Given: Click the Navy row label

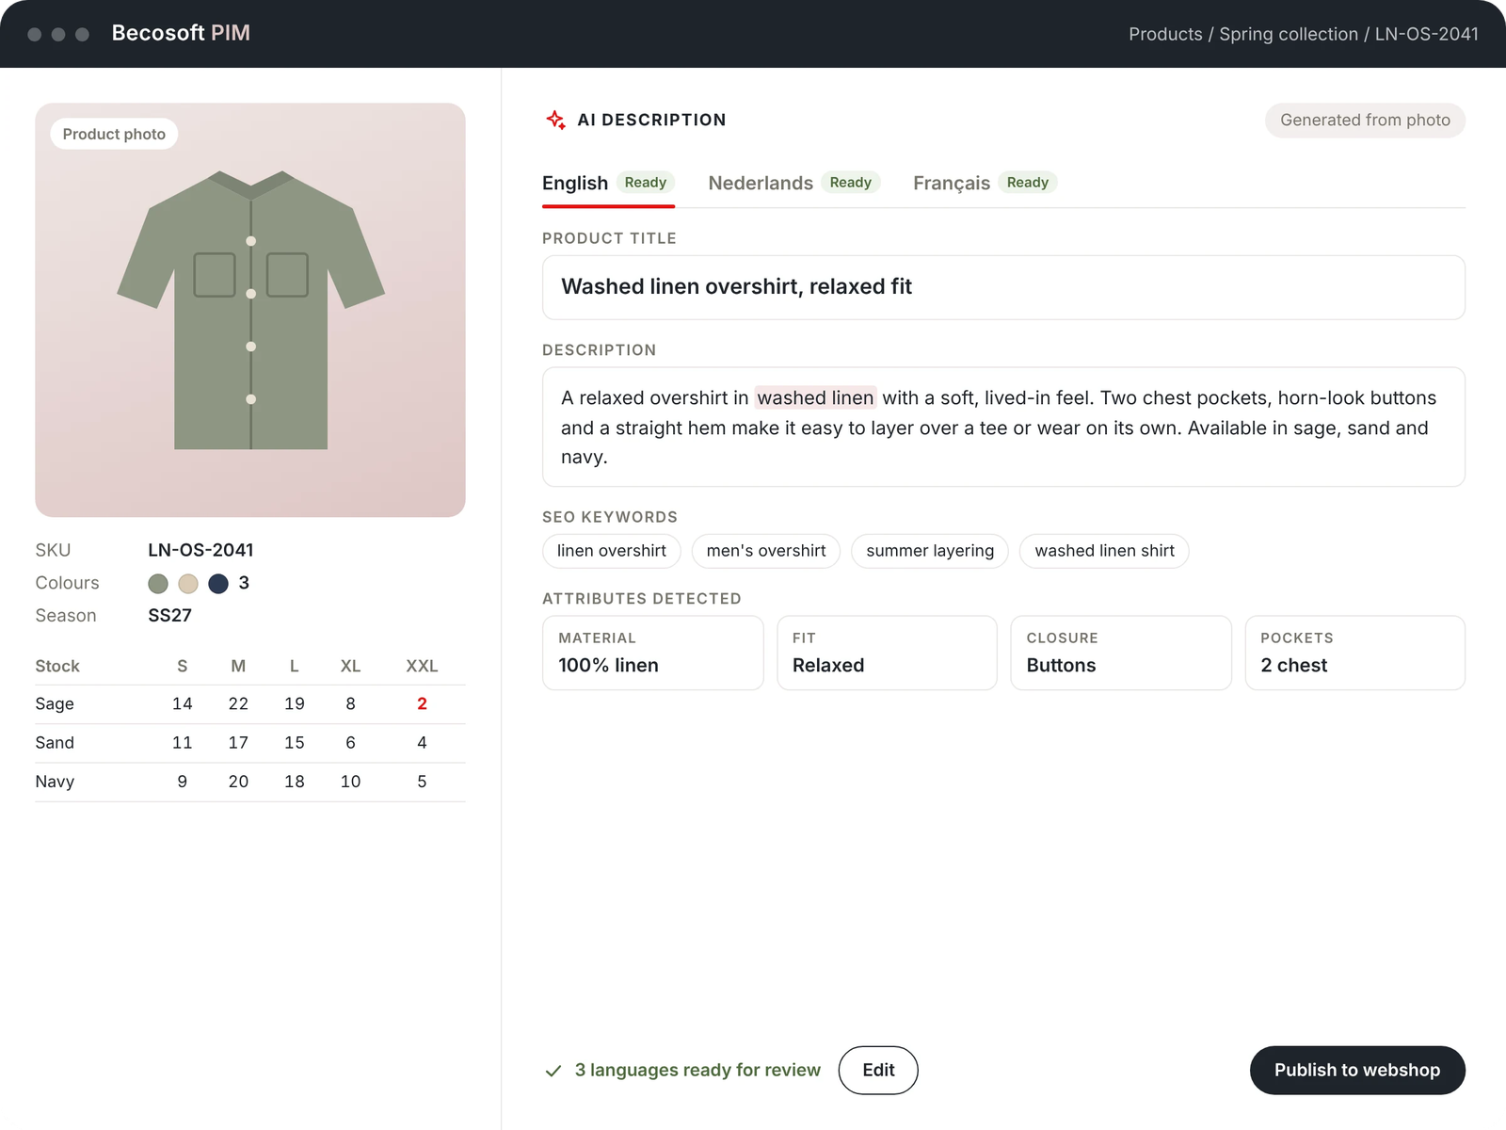Looking at the screenshot, I should [x=55, y=782].
